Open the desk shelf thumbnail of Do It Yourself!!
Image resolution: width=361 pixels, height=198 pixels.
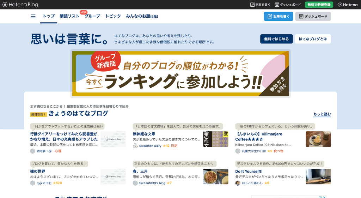tap(318, 176)
